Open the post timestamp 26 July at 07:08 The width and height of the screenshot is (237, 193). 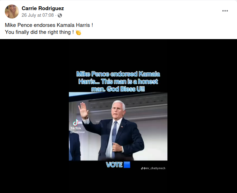(x=38, y=15)
